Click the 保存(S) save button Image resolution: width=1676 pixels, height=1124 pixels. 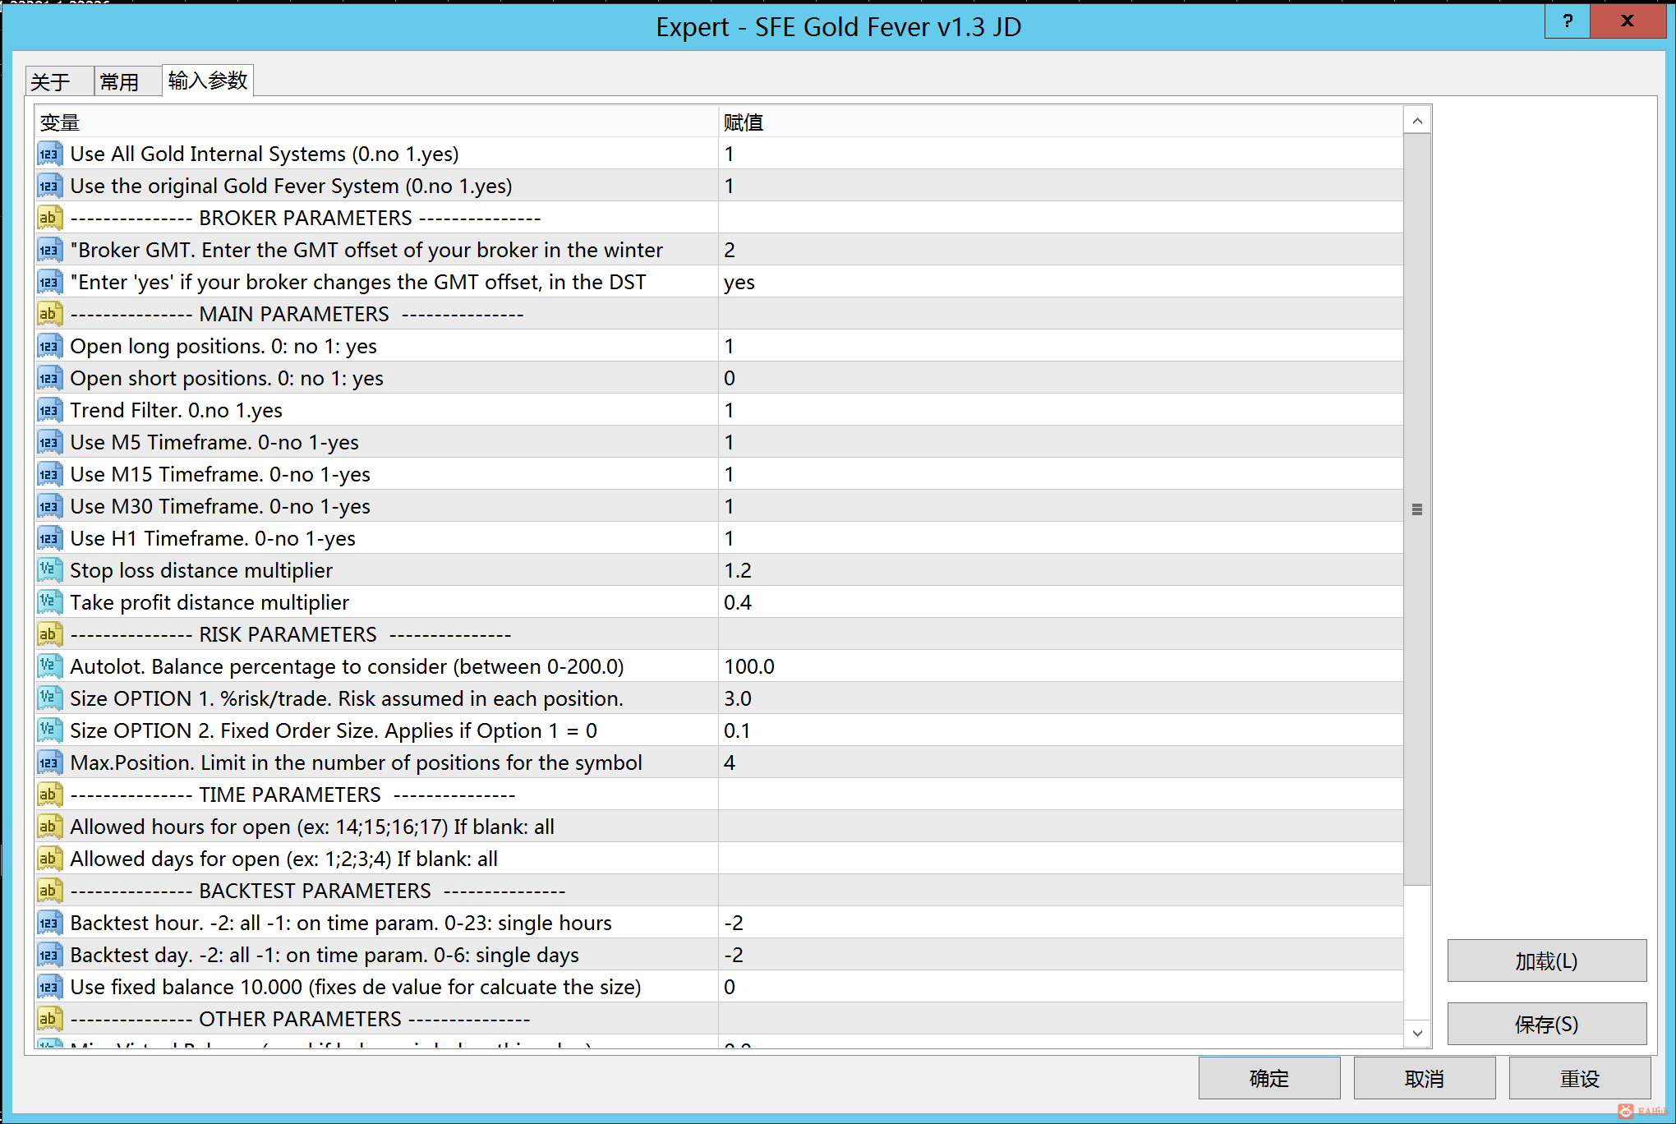[x=1546, y=1024]
